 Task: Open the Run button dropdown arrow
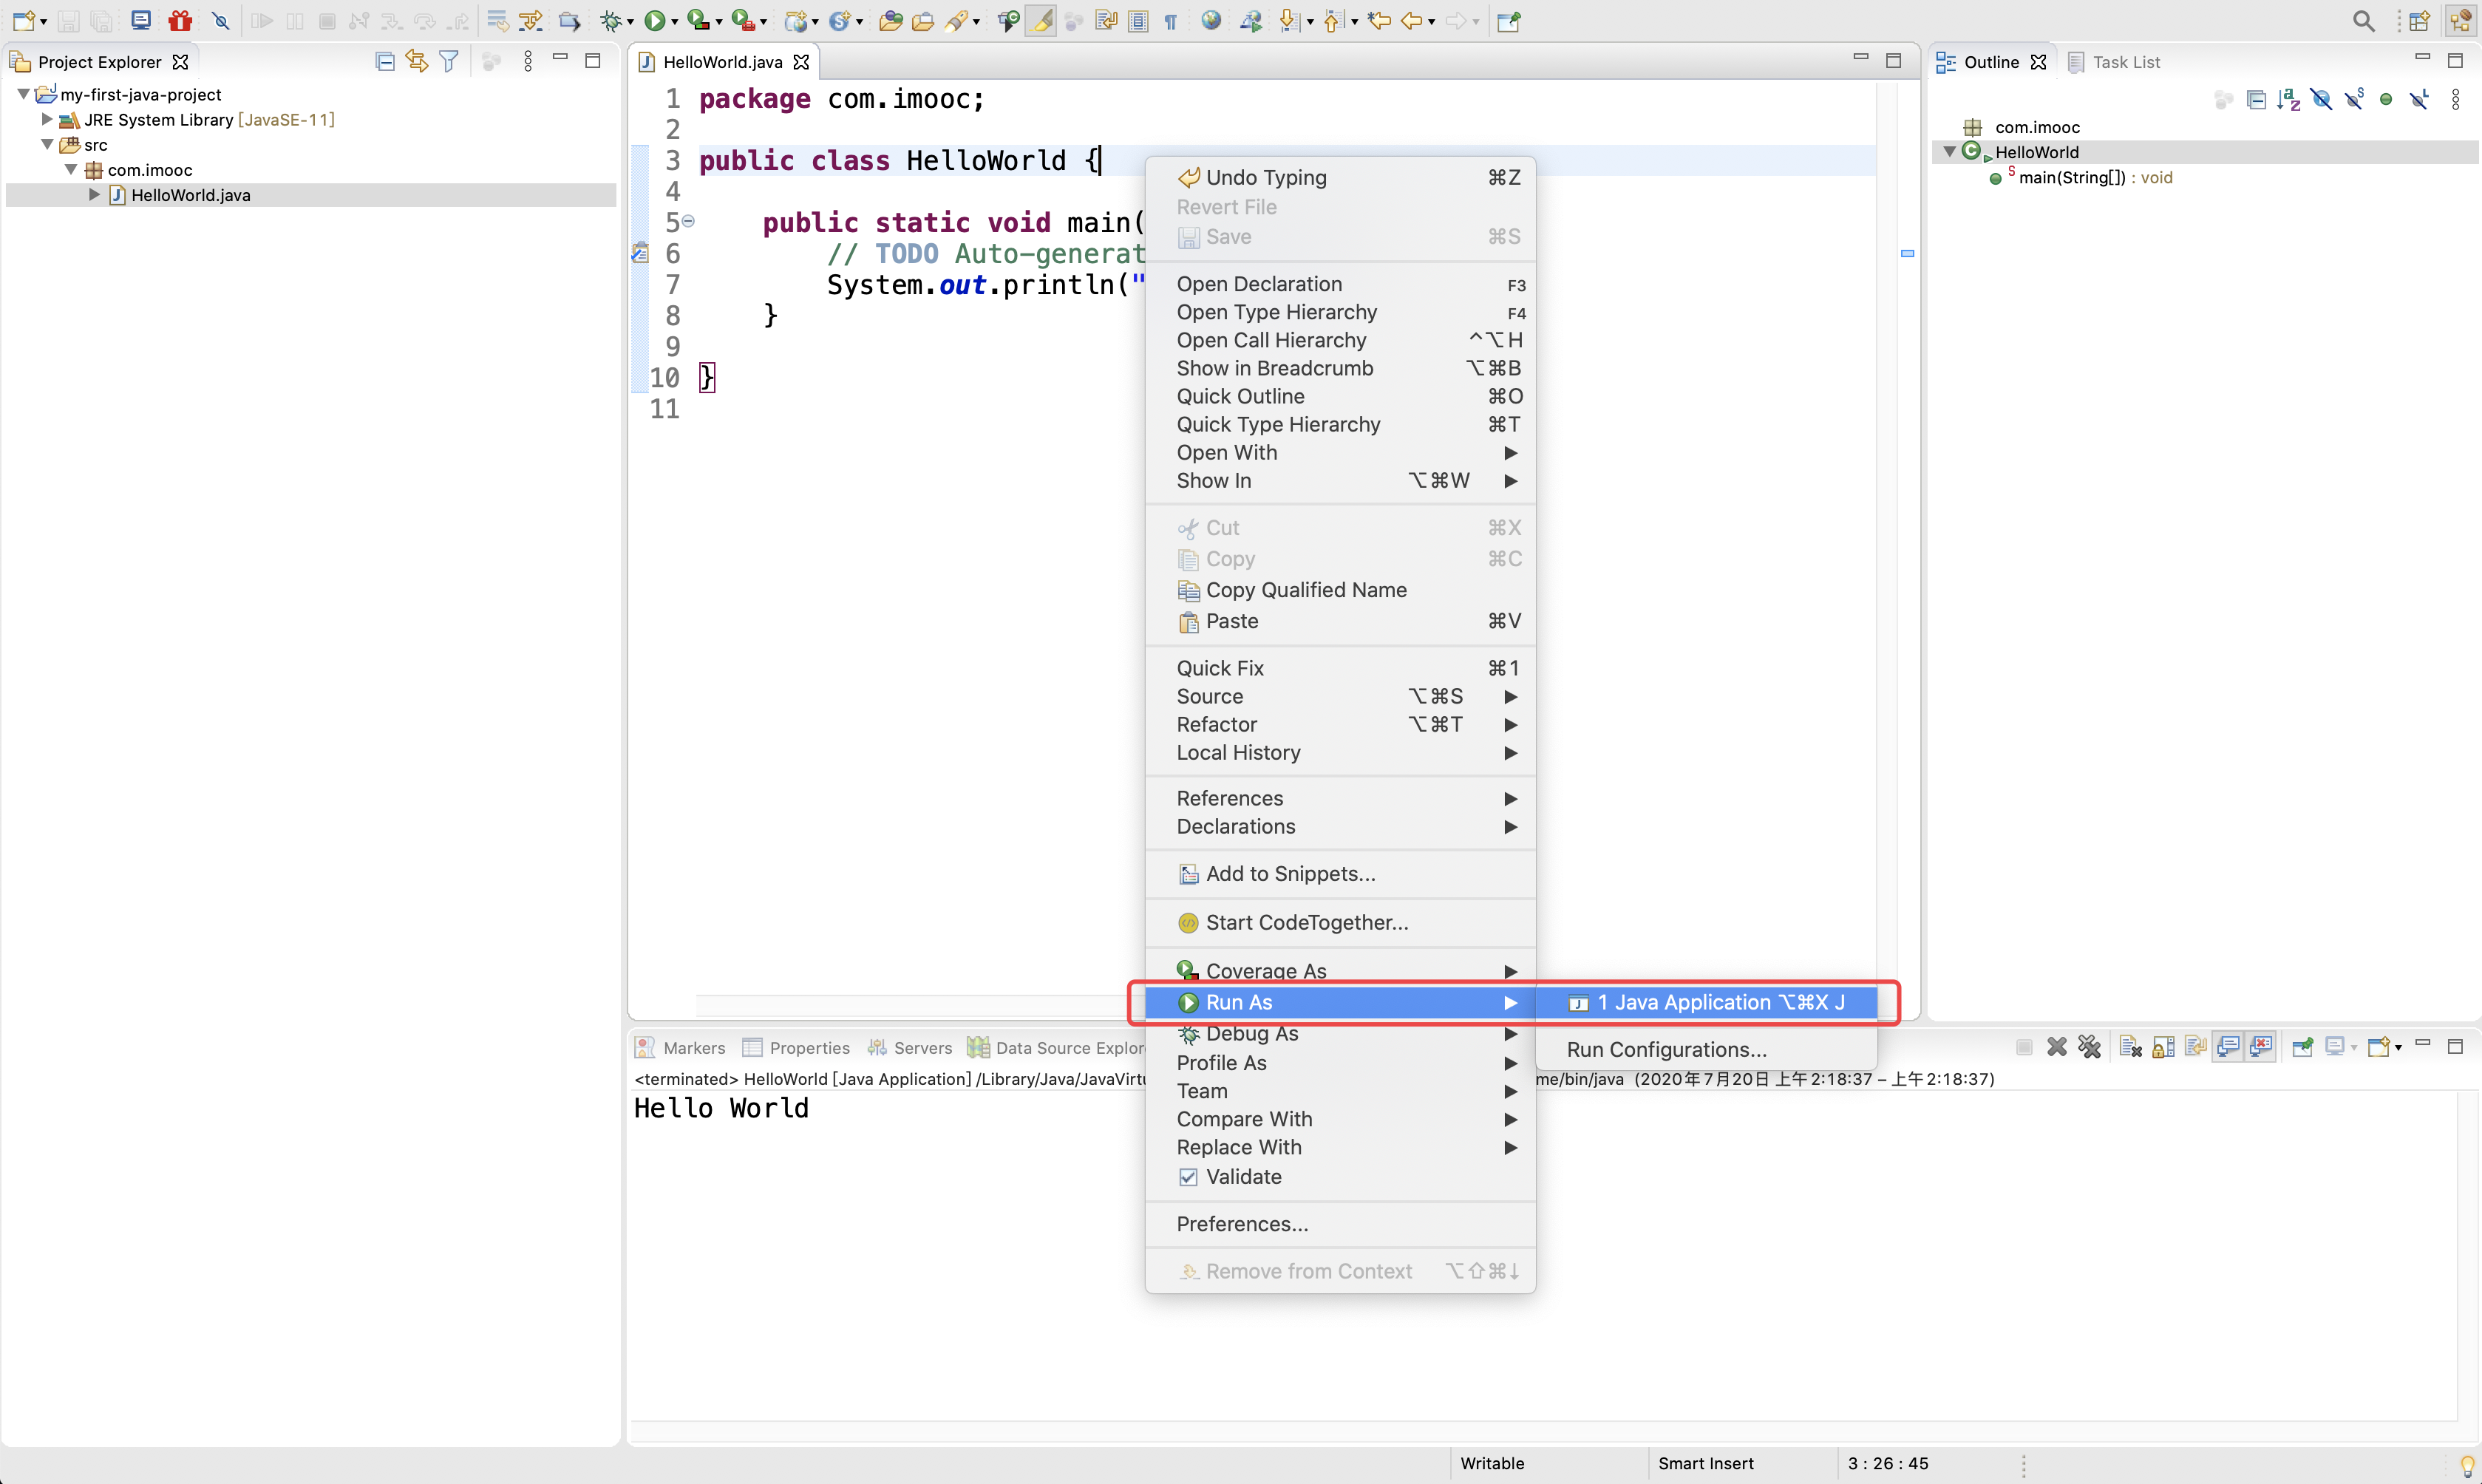pyautogui.click(x=675, y=21)
